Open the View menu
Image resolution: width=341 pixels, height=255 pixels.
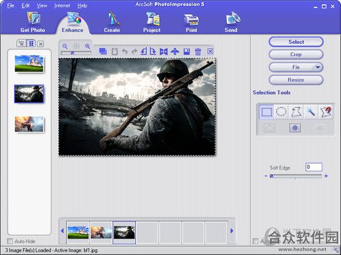[41, 6]
